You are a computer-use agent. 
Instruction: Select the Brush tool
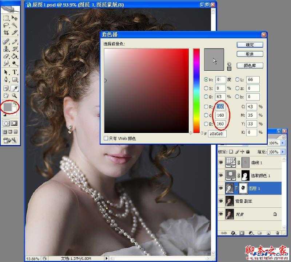coord(15,42)
